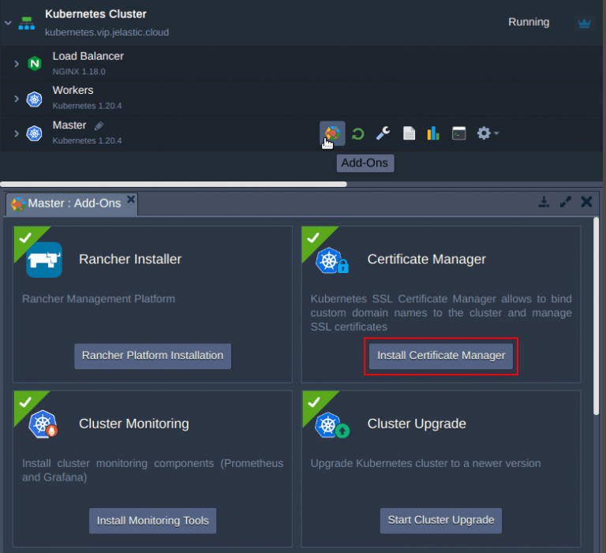Click the crown owner icon beside Running
606x553 pixels.
point(584,23)
